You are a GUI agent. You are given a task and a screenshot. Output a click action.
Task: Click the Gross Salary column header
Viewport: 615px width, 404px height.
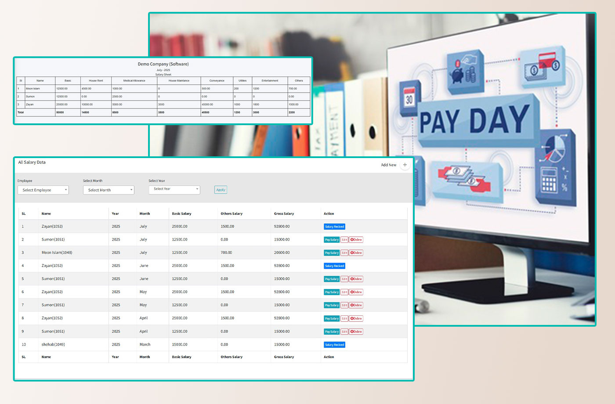coord(283,213)
